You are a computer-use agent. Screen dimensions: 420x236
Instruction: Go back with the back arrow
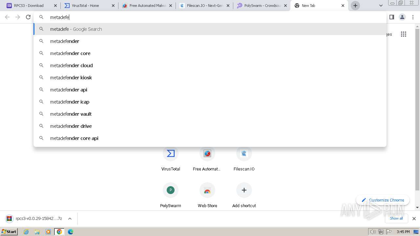(7, 17)
